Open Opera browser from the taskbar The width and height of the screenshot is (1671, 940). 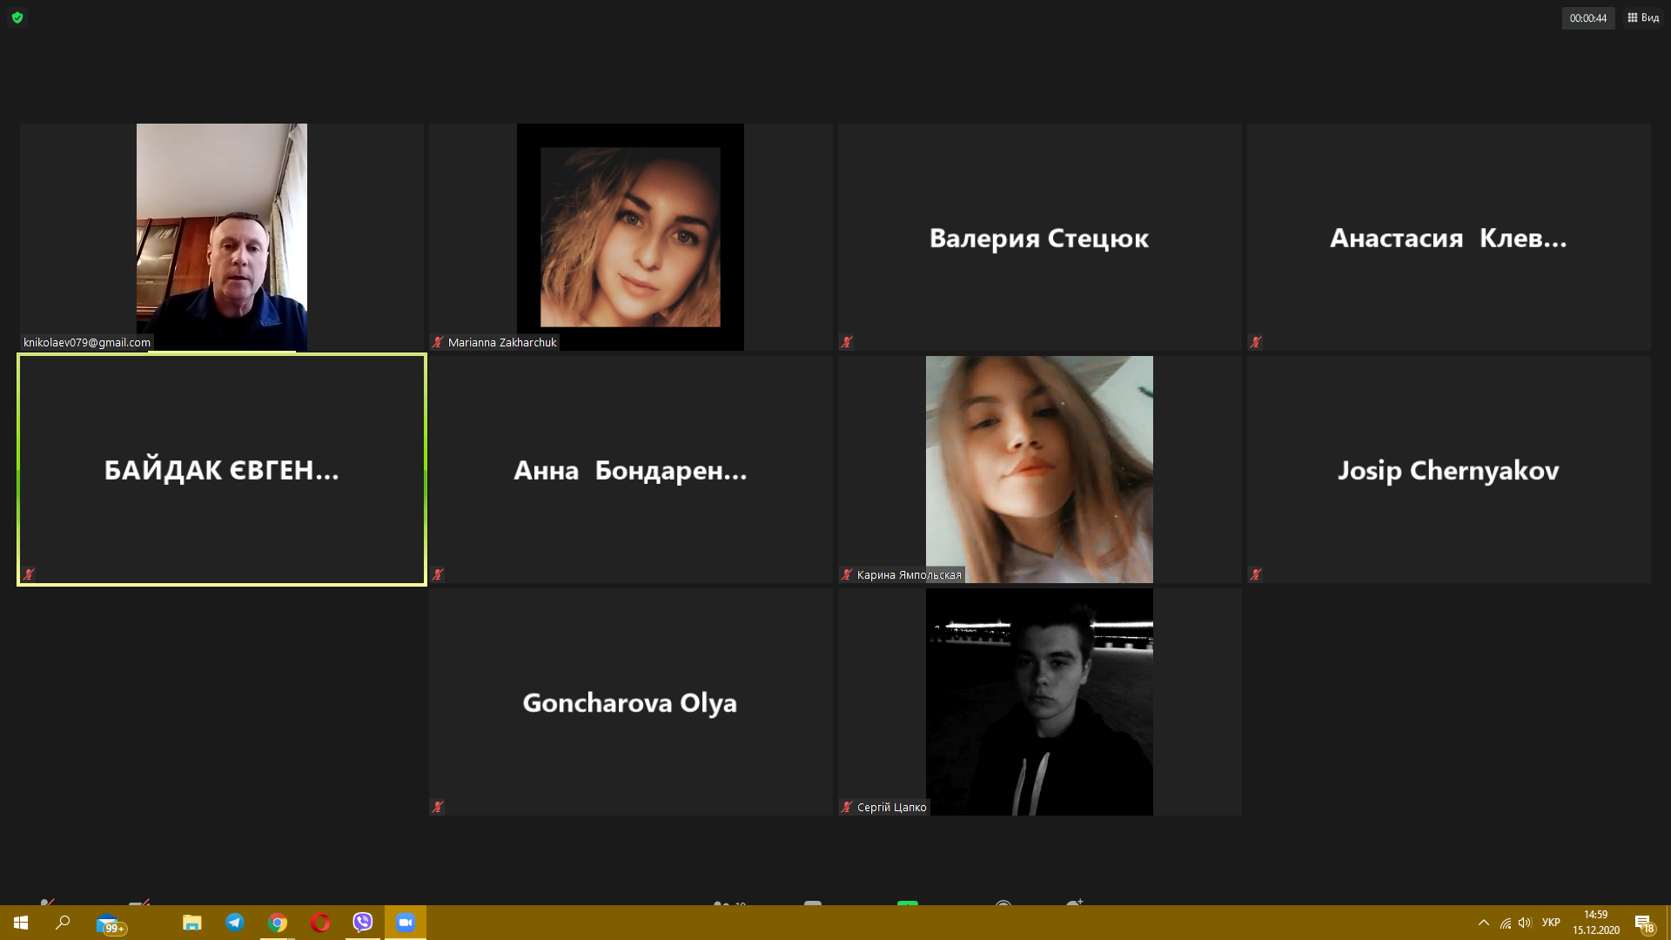point(320,923)
